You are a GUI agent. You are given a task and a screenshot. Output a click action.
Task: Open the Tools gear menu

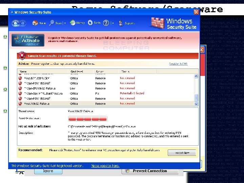coord(94,23)
